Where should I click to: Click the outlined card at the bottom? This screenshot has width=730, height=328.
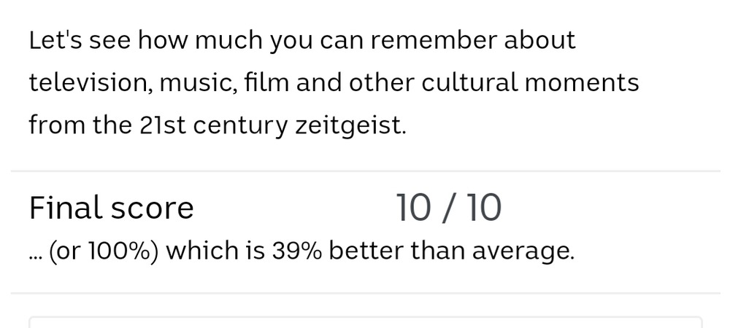(x=365, y=322)
